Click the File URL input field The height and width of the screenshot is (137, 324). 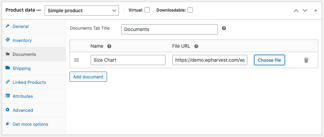pos(210,60)
